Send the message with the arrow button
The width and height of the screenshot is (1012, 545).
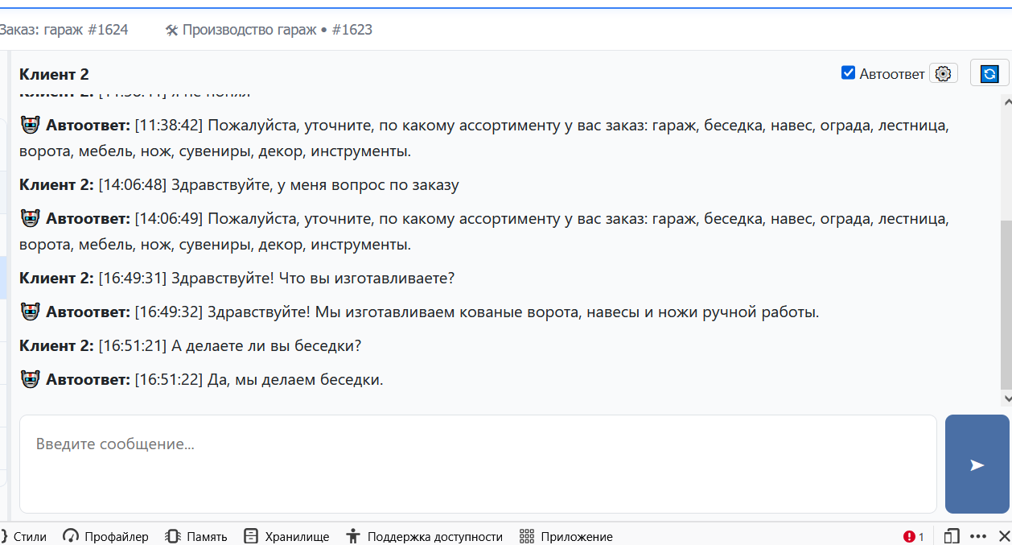click(x=977, y=464)
